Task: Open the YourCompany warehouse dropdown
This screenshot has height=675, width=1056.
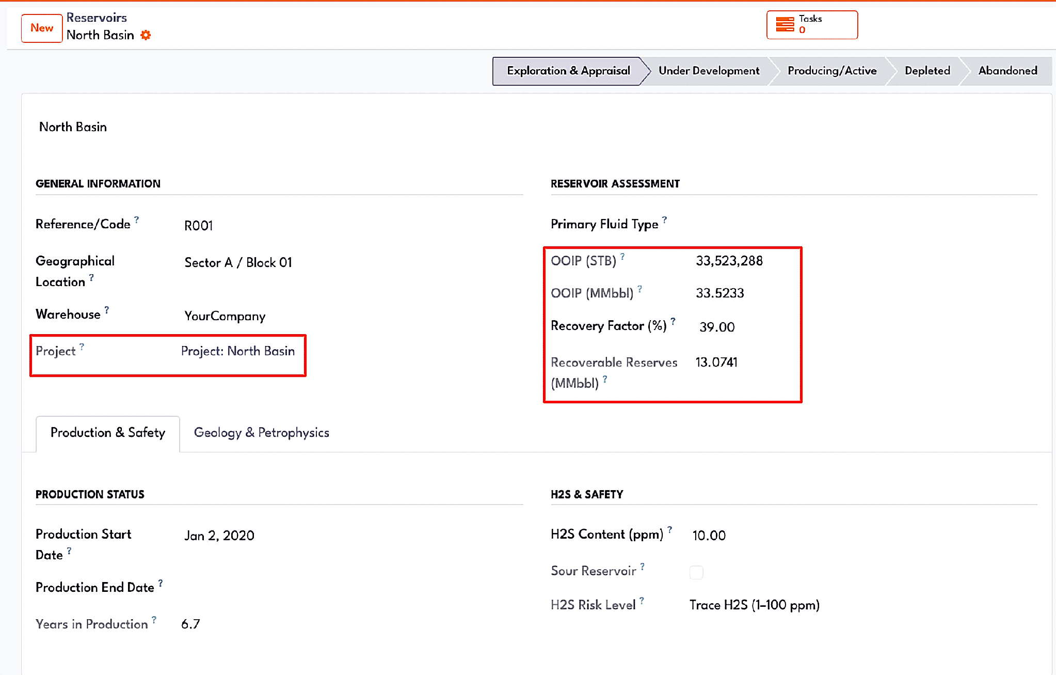Action: tap(225, 316)
